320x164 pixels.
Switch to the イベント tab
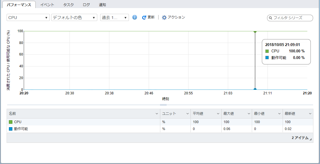coord(47,5)
